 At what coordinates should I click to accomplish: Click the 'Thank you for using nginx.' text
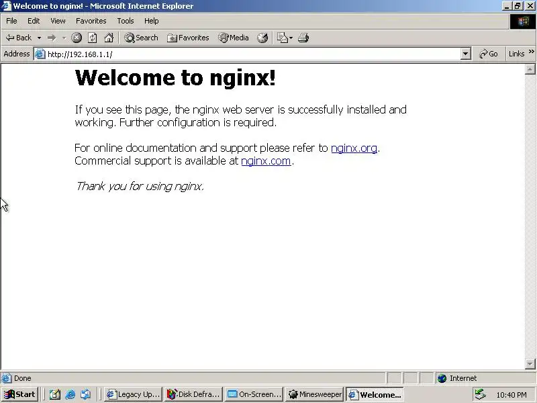[x=140, y=186]
